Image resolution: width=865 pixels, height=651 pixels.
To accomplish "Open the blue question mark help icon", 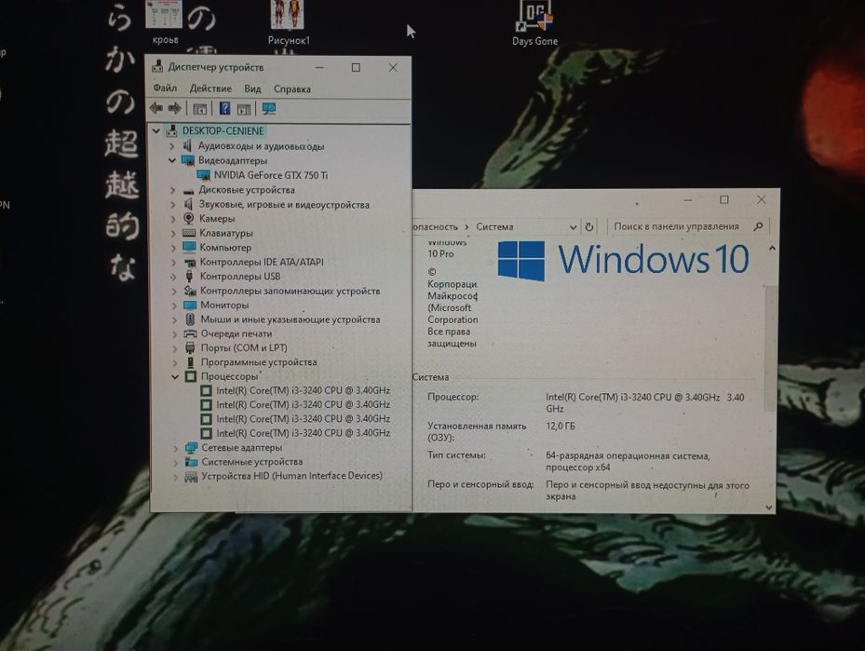I will point(224,108).
